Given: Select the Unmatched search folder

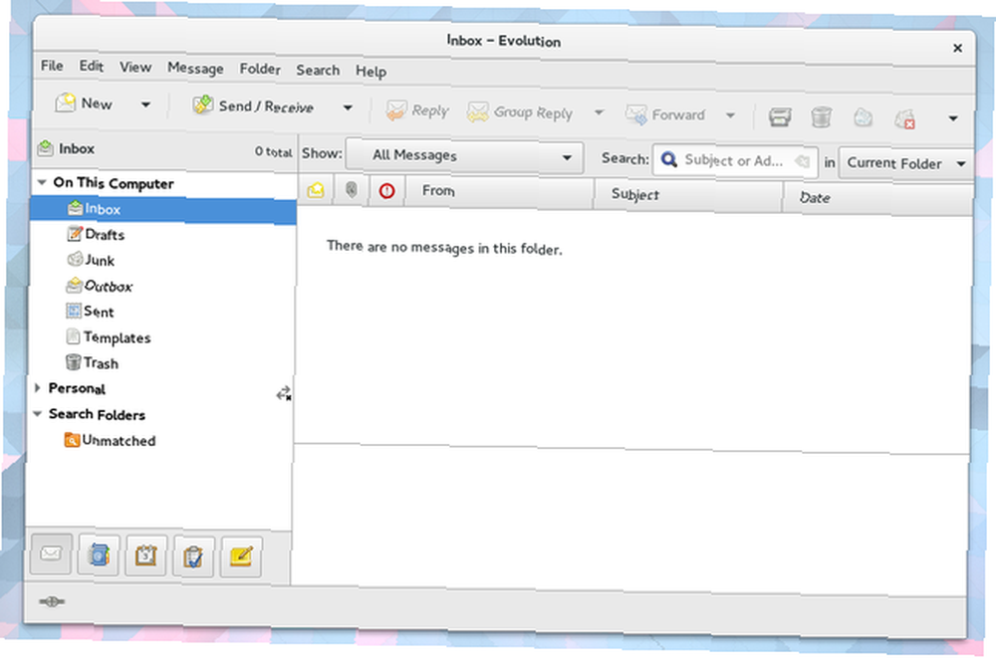Looking at the screenshot, I should tap(110, 440).
